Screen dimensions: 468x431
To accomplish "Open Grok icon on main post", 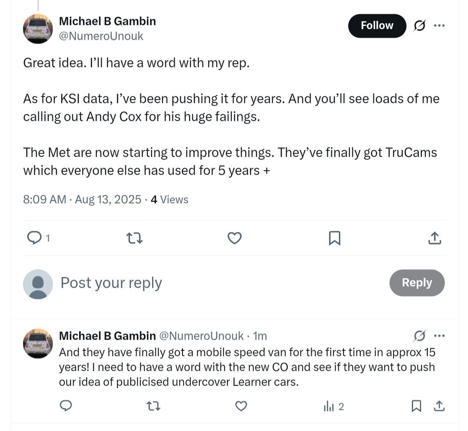I will tap(420, 26).
